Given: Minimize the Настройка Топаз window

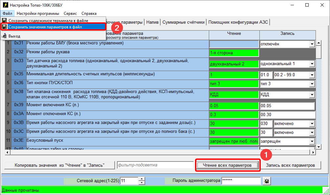Looking at the screenshot, I should click(292, 5).
